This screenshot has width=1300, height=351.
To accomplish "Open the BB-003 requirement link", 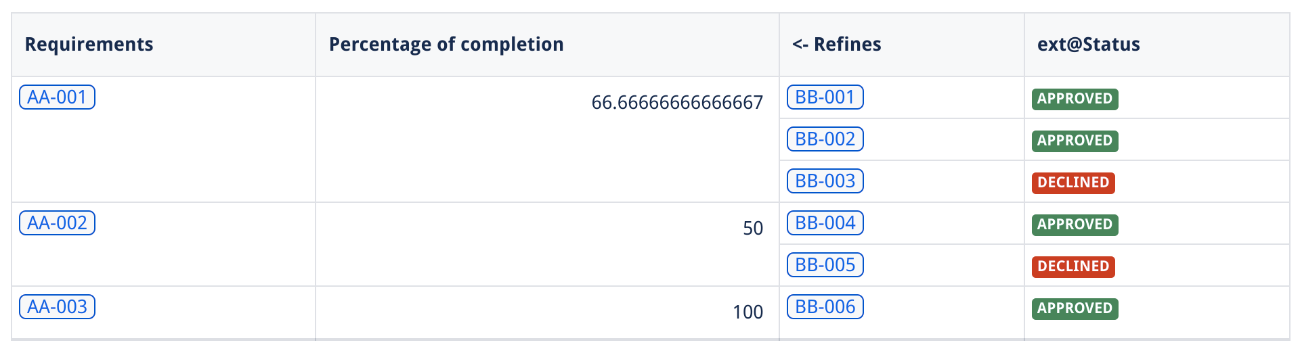I will pyautogui.click(x=825, y=181).
